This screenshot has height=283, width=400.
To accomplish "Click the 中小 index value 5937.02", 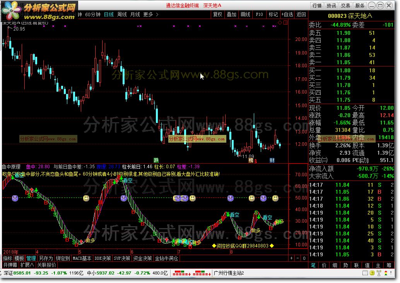I will tap(105, 273).
